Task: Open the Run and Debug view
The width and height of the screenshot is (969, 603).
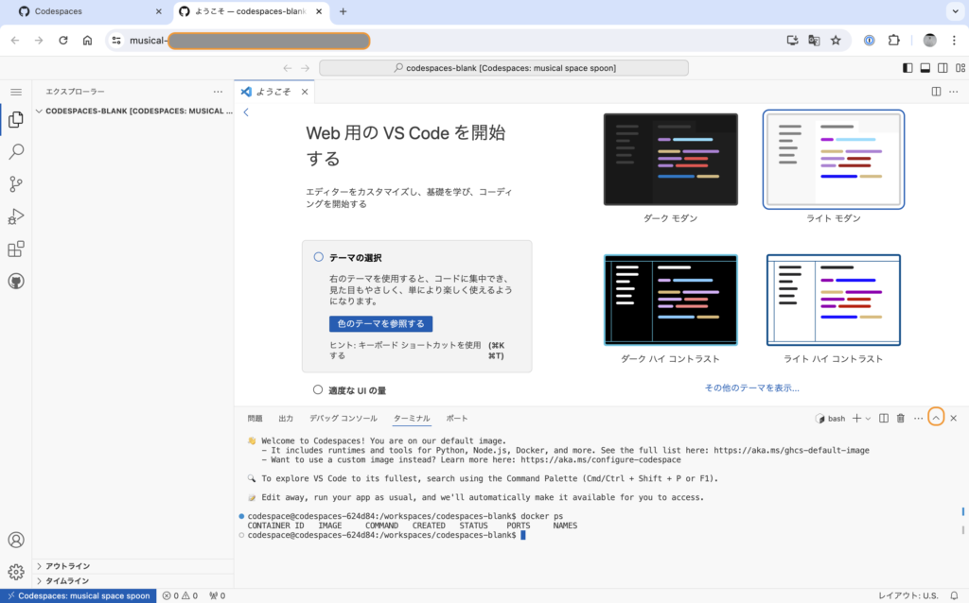Action: [x=16, y=216]
